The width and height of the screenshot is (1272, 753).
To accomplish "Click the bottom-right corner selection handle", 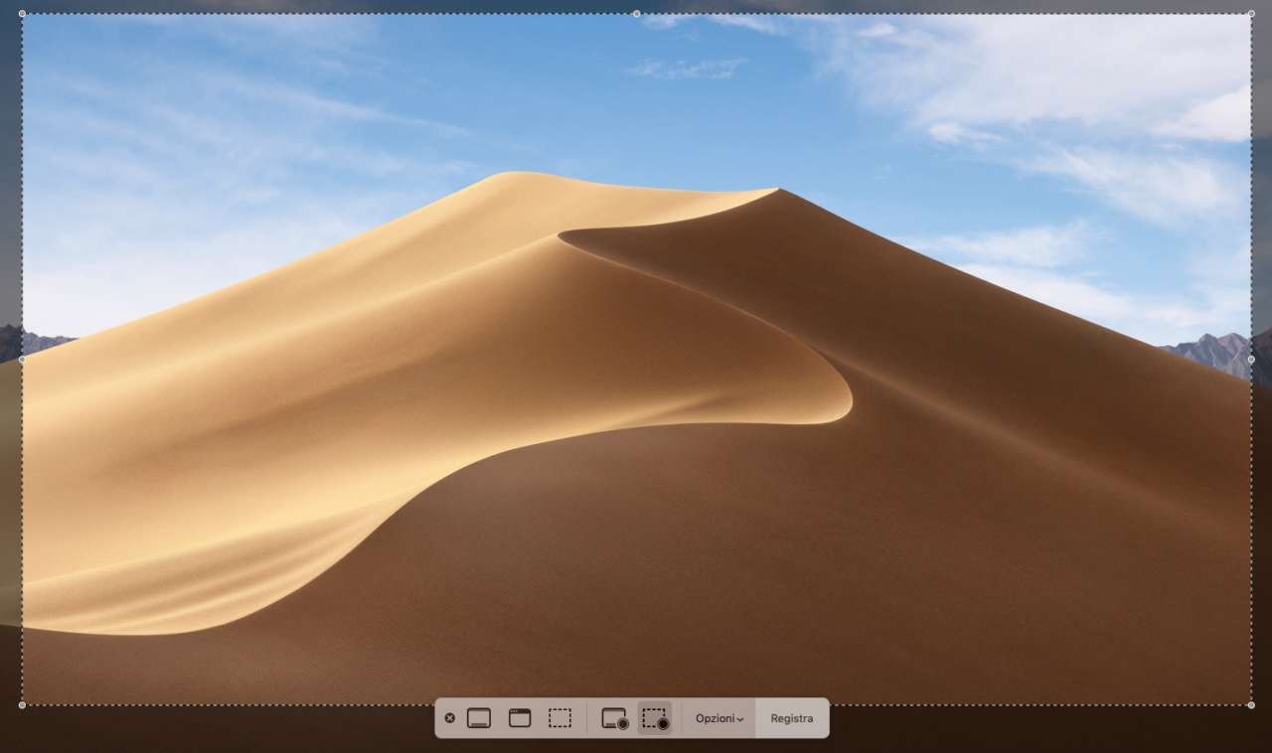I will point(1251,705).
